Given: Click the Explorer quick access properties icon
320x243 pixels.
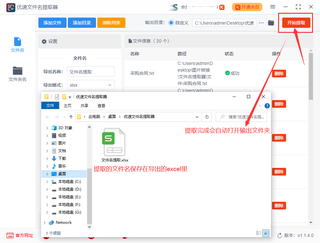Looking at the screenshot, I should pyautogui.click(x=57, y=97).
